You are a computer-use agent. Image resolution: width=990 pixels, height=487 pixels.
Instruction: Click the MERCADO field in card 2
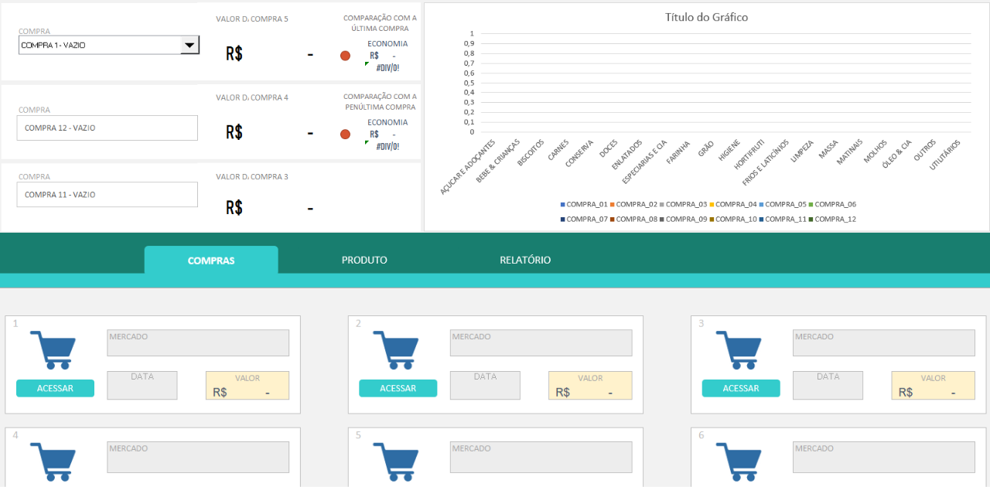click(541, 343)
